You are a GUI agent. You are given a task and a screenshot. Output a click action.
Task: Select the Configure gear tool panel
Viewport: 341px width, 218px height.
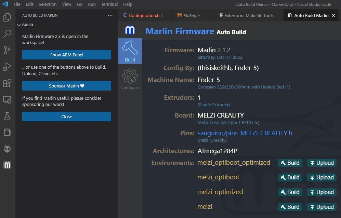click(x=130, y=79)
